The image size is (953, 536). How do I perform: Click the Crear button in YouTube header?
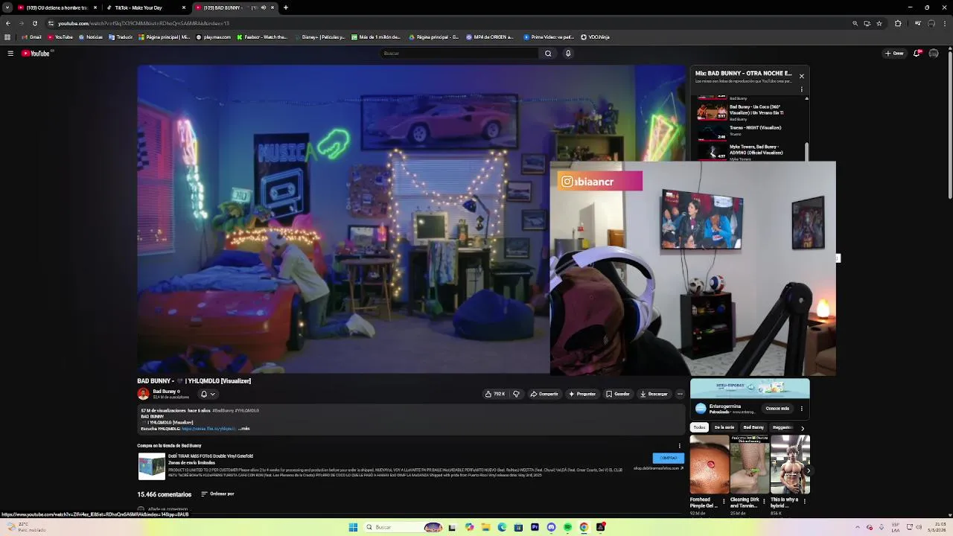click(894, 54)
